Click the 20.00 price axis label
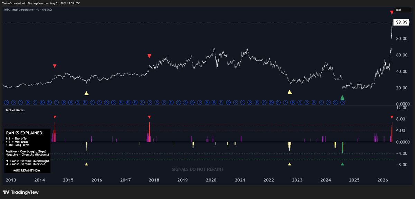 [x=401, y=88]
